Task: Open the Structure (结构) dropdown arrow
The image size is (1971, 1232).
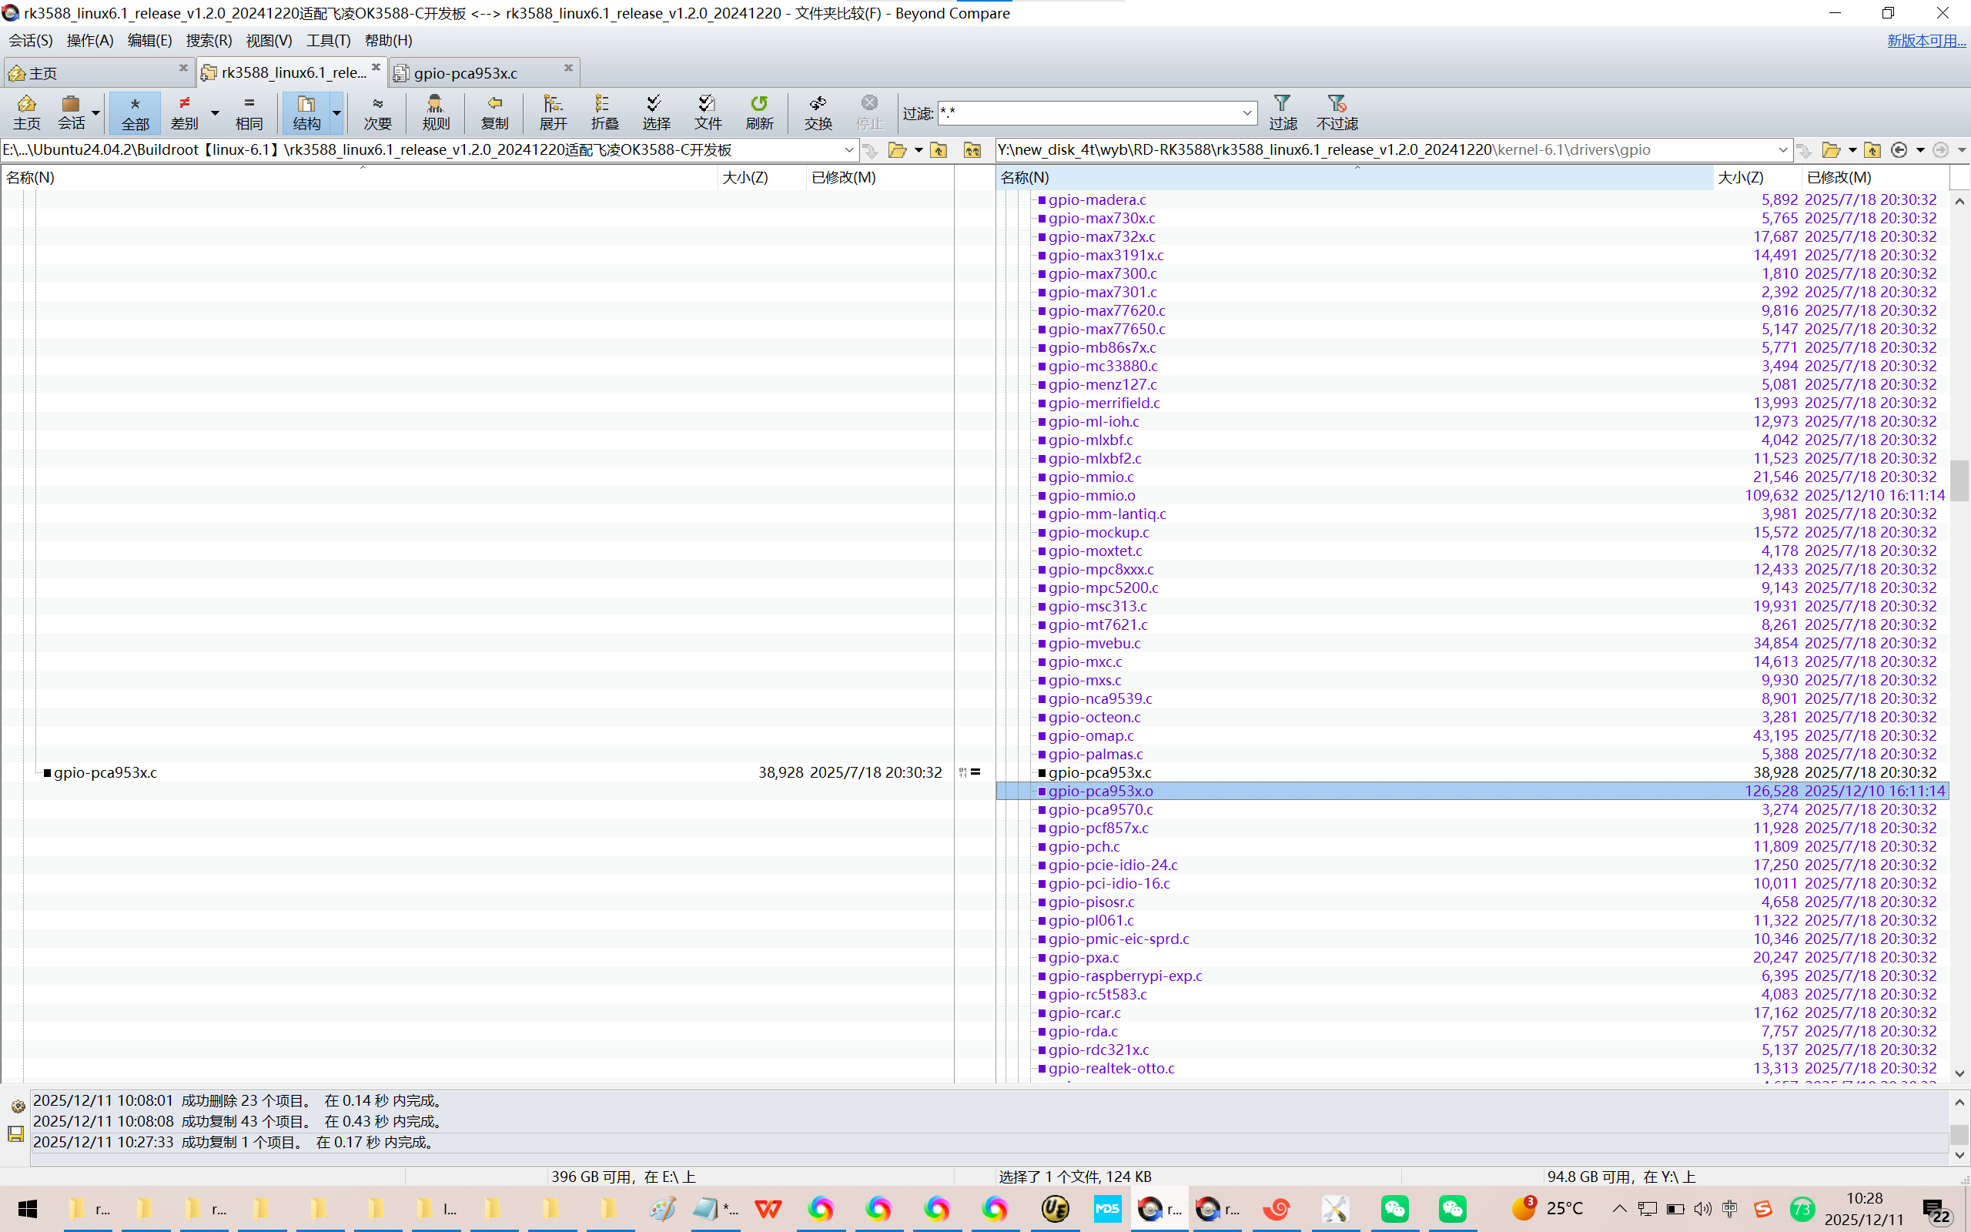Action: pyautogui.click(x=336, y=112)
